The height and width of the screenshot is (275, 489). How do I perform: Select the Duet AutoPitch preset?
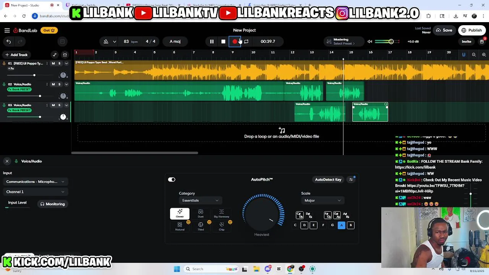click(x=201, y=214)
